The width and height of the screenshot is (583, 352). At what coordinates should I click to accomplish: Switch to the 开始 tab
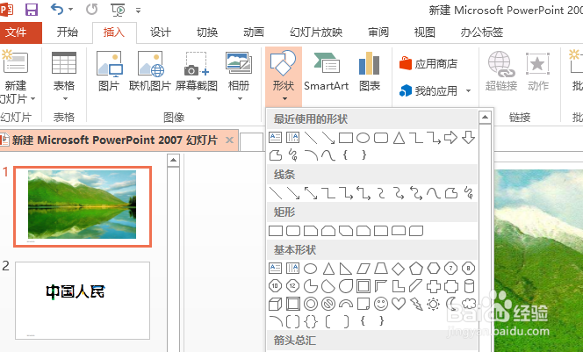pos(68,32)
